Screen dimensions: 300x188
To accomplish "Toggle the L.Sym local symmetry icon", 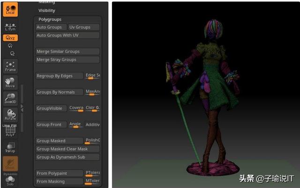I will tap(10, 27).
